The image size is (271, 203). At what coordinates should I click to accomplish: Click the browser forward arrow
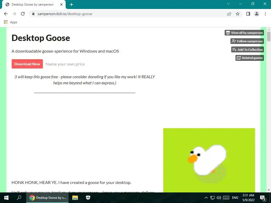[14, 14]
